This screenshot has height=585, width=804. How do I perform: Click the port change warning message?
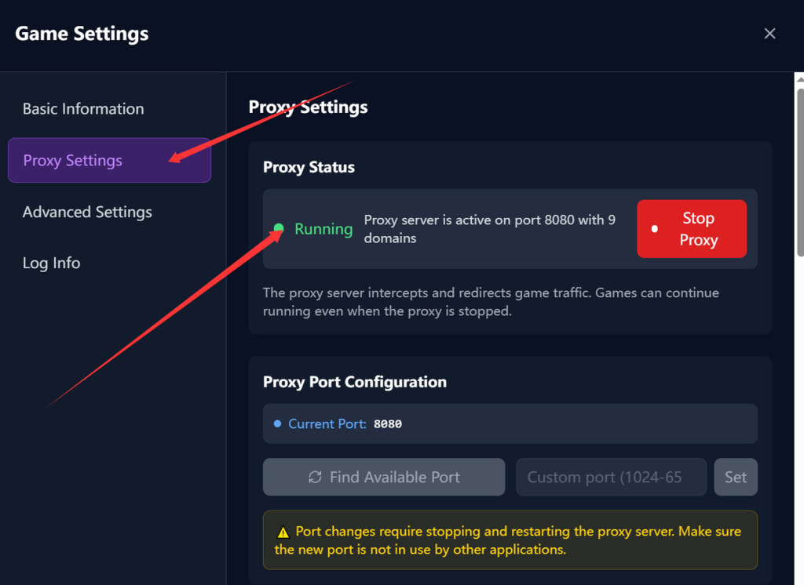click(510, 540)
